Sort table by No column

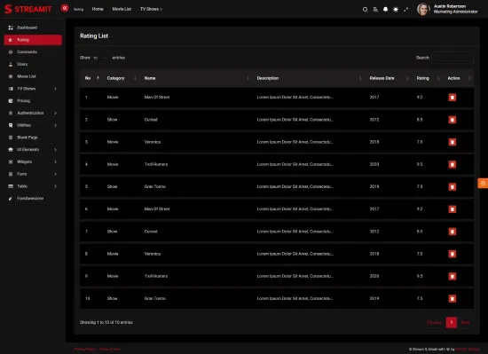click(x=91, y=78)
